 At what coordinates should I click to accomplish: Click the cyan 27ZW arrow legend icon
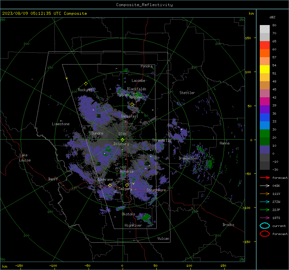coord(265,202)
